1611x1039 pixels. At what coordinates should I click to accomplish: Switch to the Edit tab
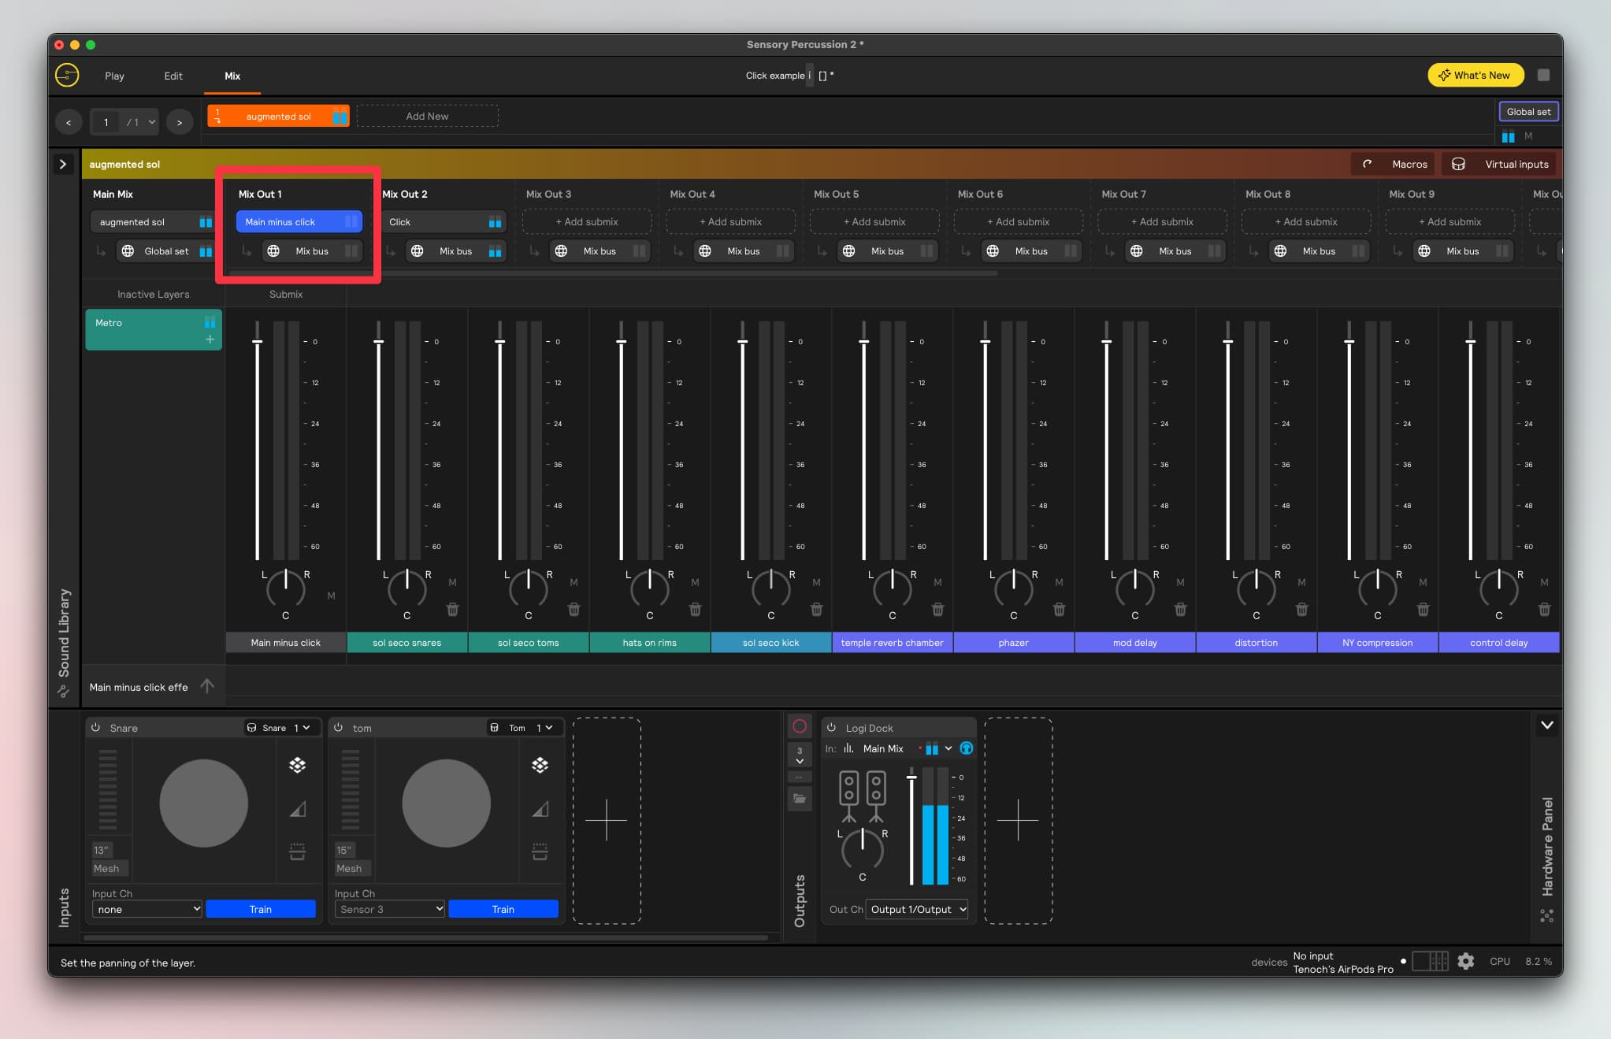click(173, 76)
